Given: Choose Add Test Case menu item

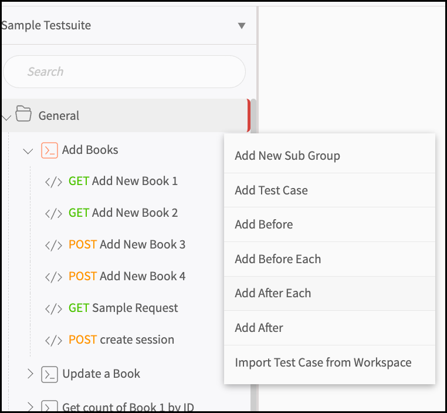Looking at the screenshot, I should (330, 190).
